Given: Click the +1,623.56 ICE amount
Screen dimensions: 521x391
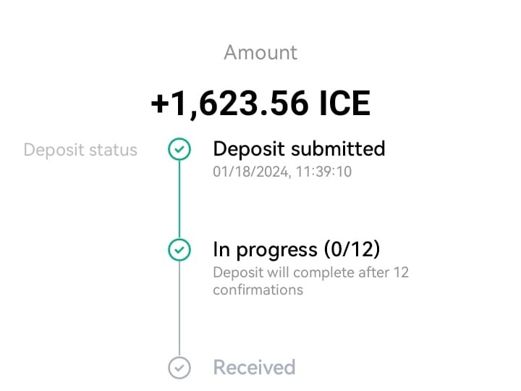Looking at the screenshot, I should coord(260,104).
